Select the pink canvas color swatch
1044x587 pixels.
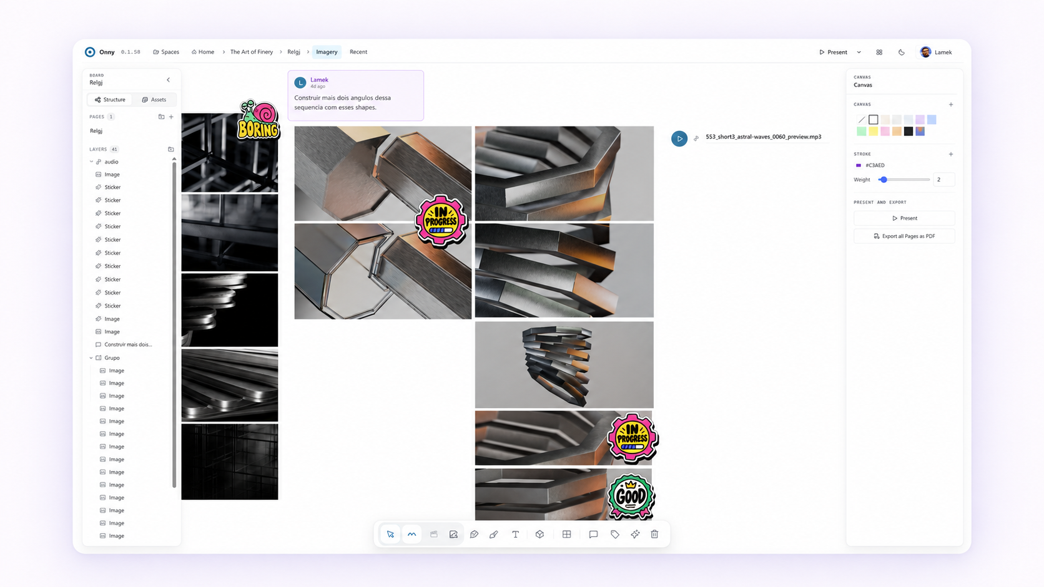coord(885,132)
